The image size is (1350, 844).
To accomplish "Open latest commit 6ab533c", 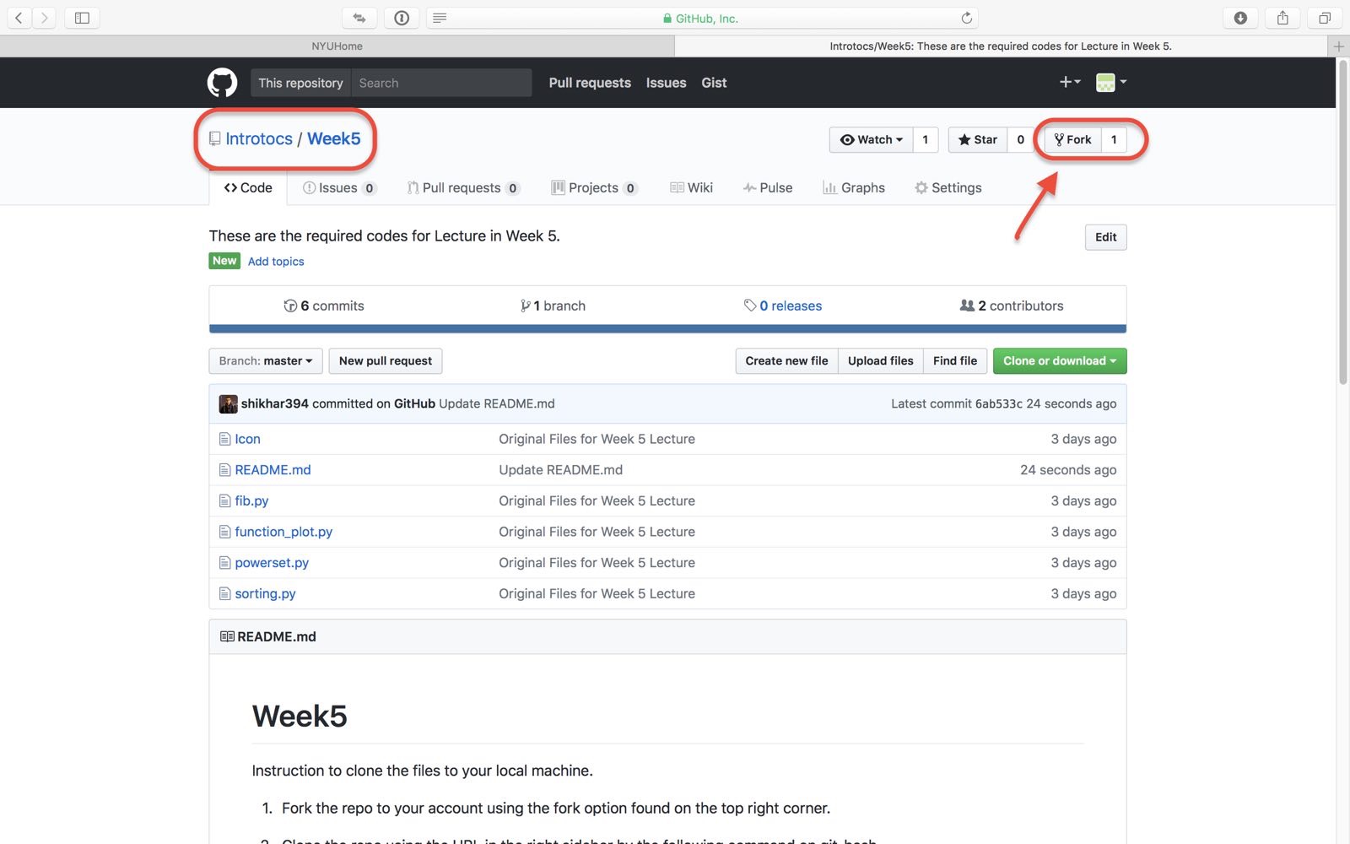I will (999, 403).
